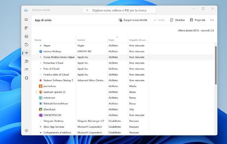The width and height of the screenshot is (227, 144).
Task: Sort by the Stato column header
Action: (x=111, y=40)
